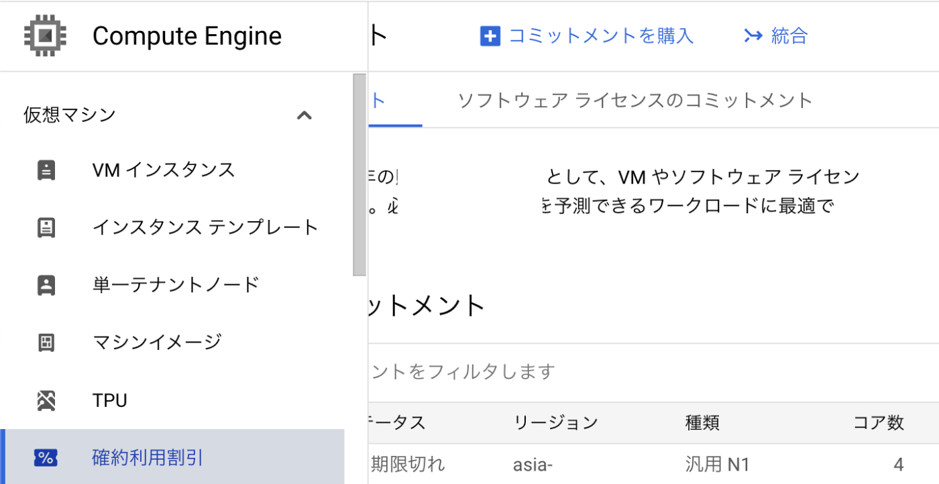
Task: Switch to ソフトウェア ライセンスのコミットメント tab
Action: [x=634, y=101]
